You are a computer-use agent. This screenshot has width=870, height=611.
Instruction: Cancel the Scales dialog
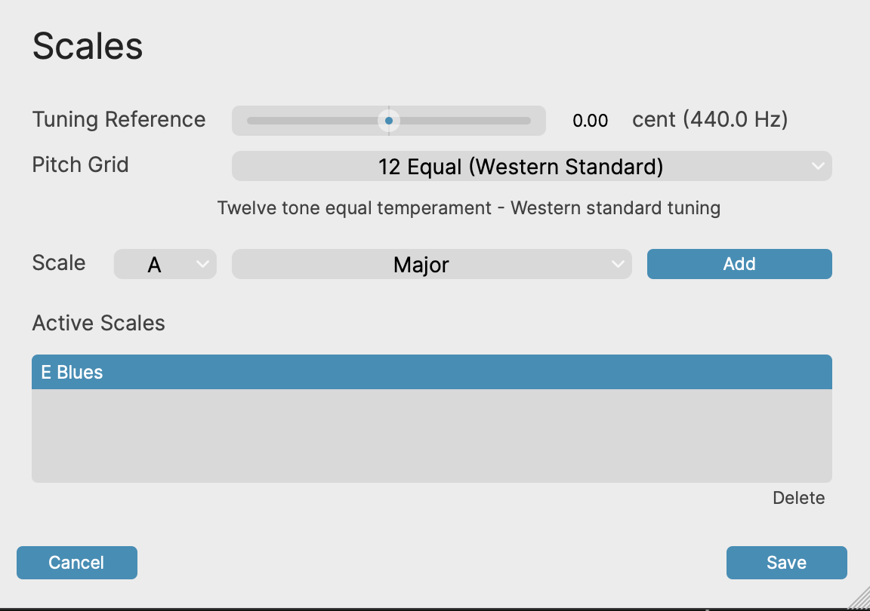tap(76, 563)
